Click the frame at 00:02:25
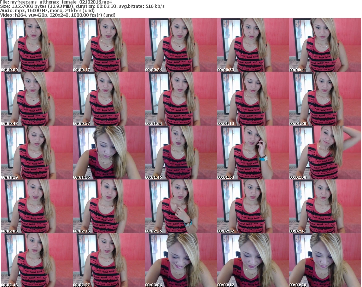The image size is (362, 287). pos(181,206)
